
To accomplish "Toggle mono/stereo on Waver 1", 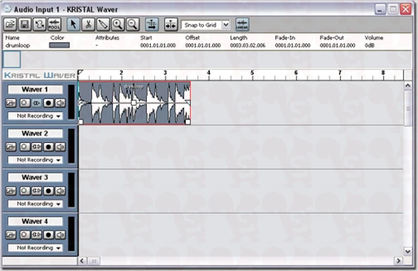I will coord(36,103).
